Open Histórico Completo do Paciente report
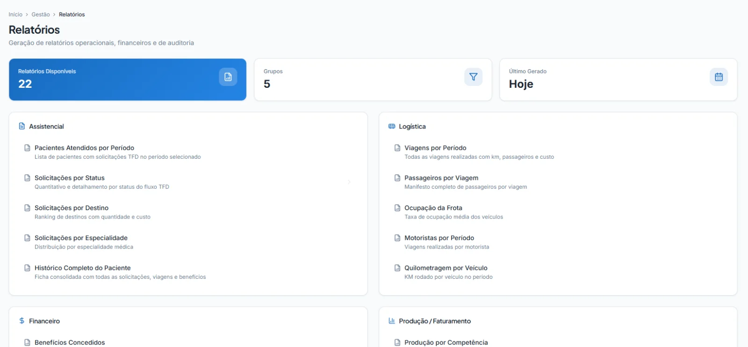 point(188,272)
